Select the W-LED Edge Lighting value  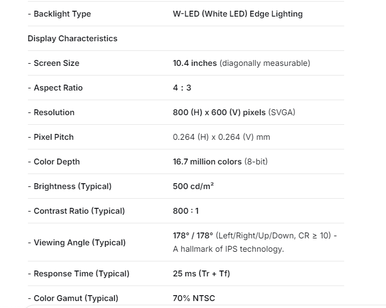[x=237, y=14]
